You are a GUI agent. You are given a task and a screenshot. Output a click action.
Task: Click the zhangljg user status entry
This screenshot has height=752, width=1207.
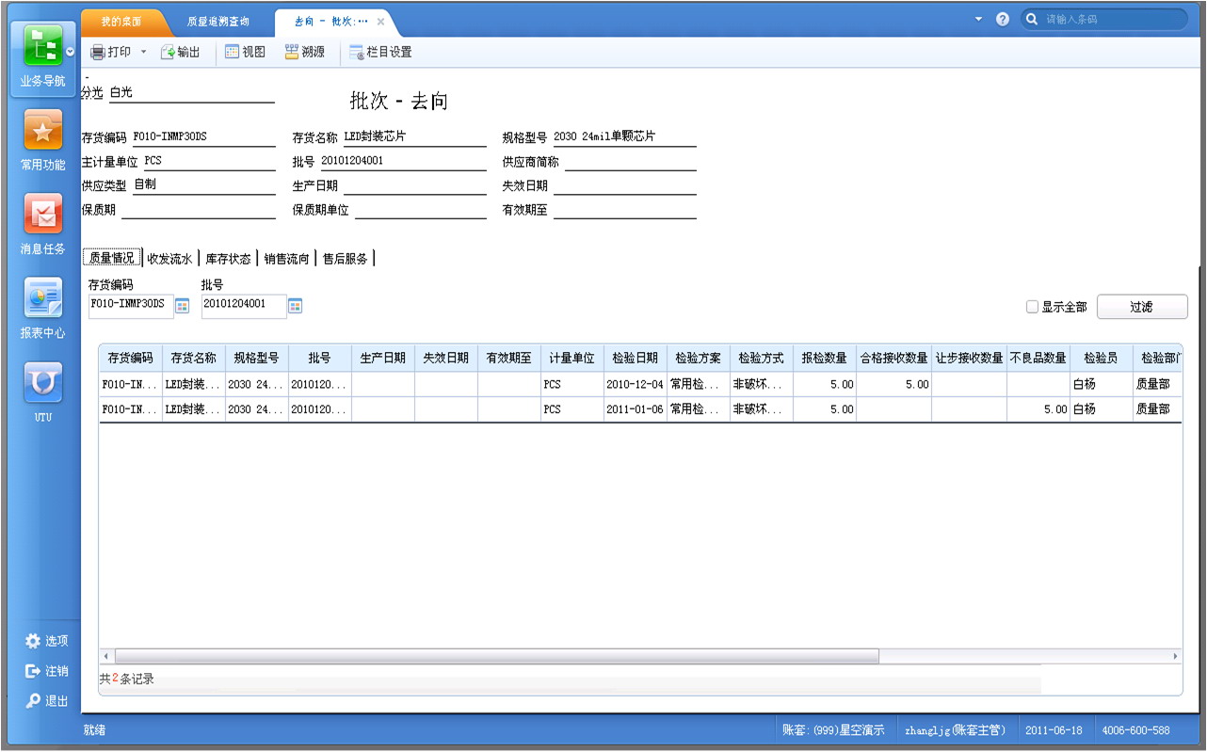[955, 730]
